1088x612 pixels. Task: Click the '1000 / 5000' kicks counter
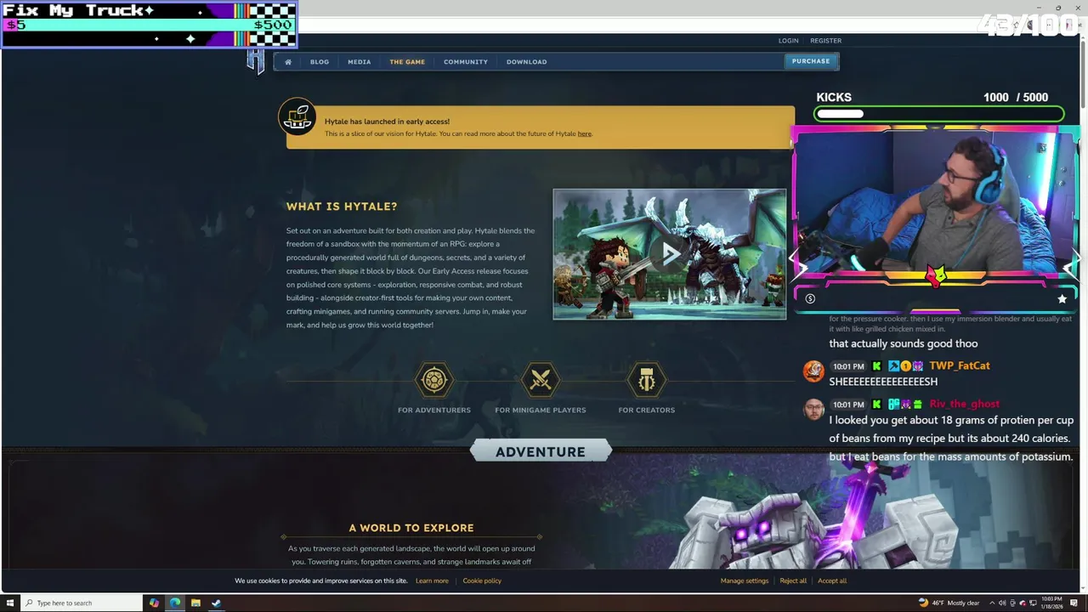(x=1016, y=97)
